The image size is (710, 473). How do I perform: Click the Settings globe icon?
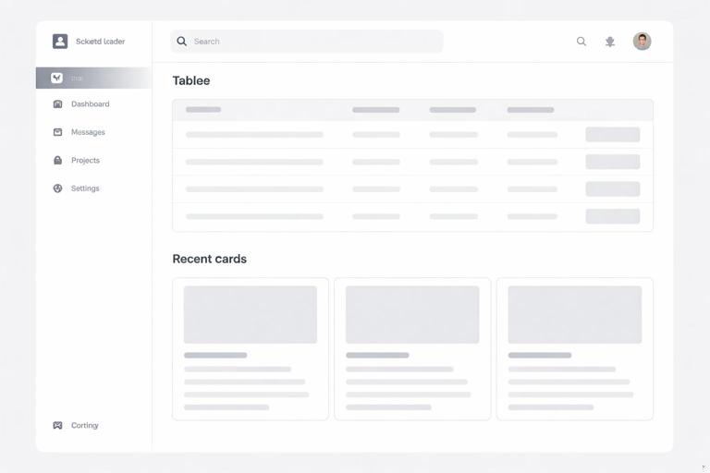(x=57, y=188)
